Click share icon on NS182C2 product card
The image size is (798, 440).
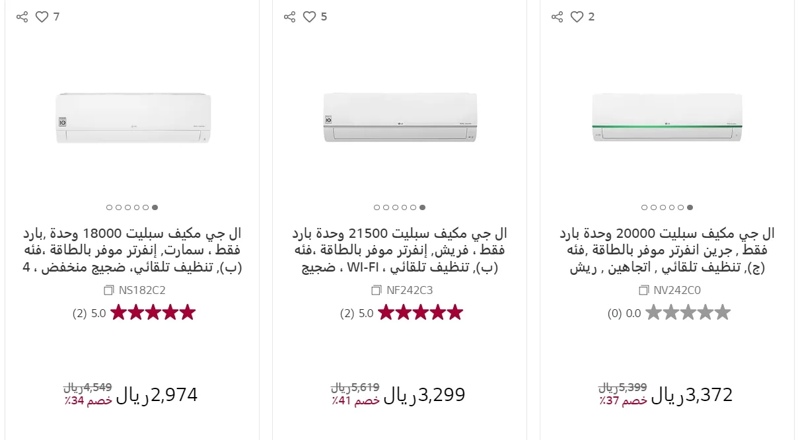pyautogui.click(x=22, y=17)
